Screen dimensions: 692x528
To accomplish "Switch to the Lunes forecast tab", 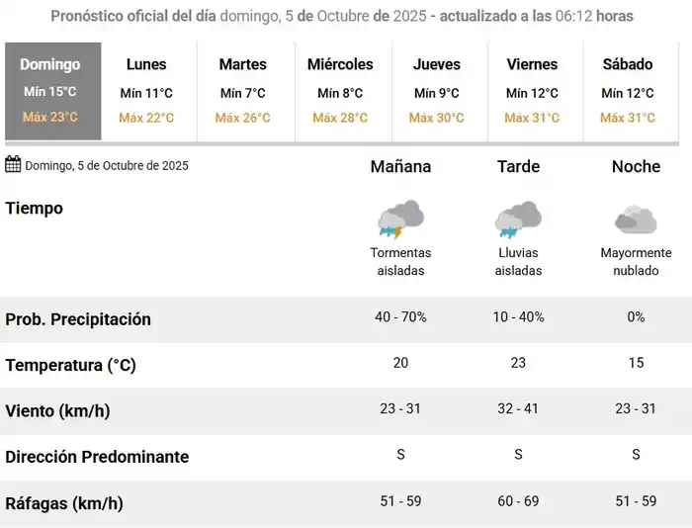I will click(146, 91).
